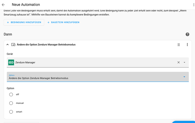Click the Zendure Manager device field
Image resolution: width=195 pixels, height=123 pixels.
coord(98,62)
